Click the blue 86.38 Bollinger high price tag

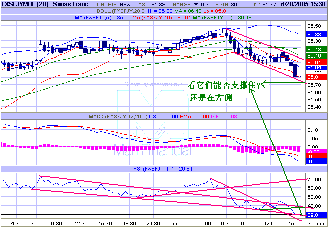314,34
